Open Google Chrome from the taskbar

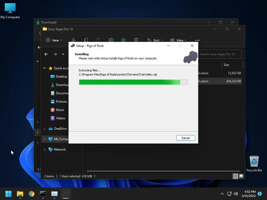pos(32,194)
